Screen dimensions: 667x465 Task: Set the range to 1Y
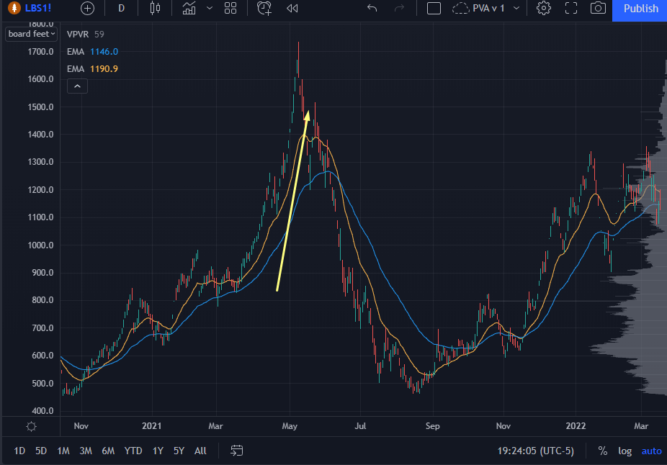coord(158,451)
